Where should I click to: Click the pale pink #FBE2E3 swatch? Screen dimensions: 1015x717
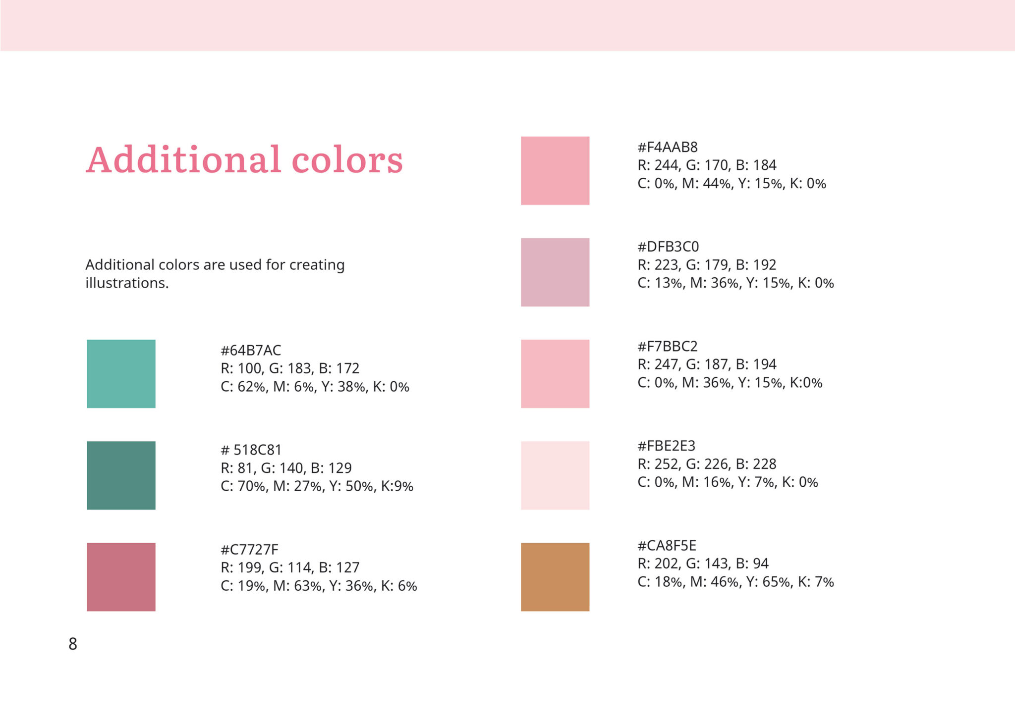555,475
